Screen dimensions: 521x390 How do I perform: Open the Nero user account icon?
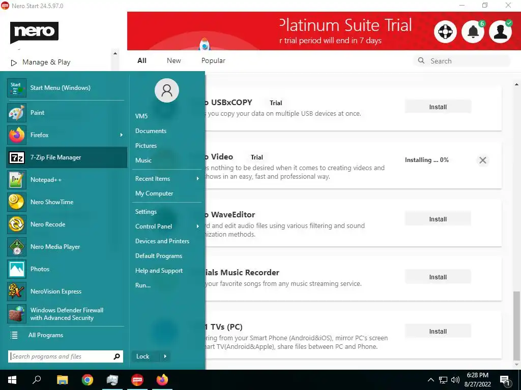[501, 32]
